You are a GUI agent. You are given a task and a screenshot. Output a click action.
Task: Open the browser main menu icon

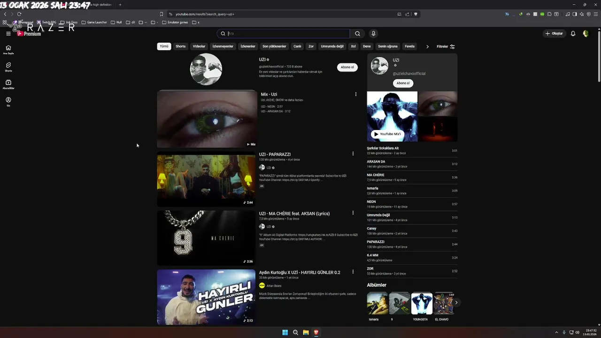point(595,14)
